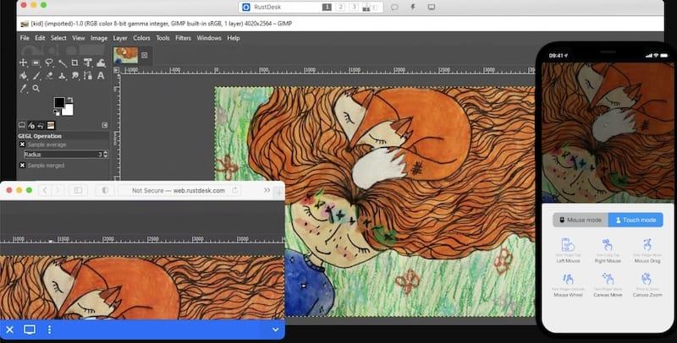Close the image tab next to thumbnail

pyautogui.click(x=144, y=55)
